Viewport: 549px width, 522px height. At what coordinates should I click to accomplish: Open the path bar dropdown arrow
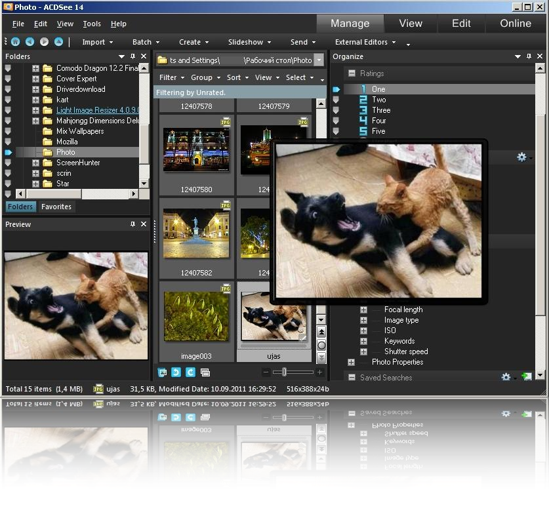coord(319,60)
